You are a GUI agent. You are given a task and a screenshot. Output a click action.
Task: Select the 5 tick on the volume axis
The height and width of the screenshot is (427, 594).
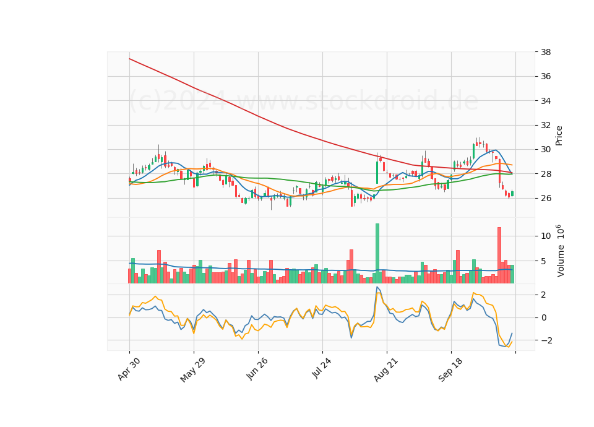pyautogui.click(x=543, y=261)
